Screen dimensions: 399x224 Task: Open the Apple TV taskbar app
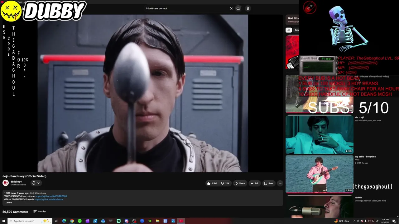[111, 221]
